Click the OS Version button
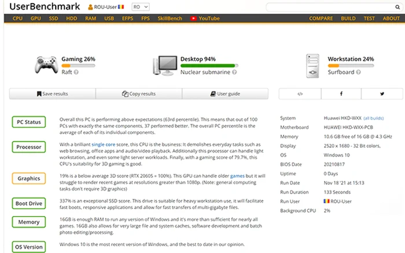Screen dimensions: 405x253 point(29,247)
